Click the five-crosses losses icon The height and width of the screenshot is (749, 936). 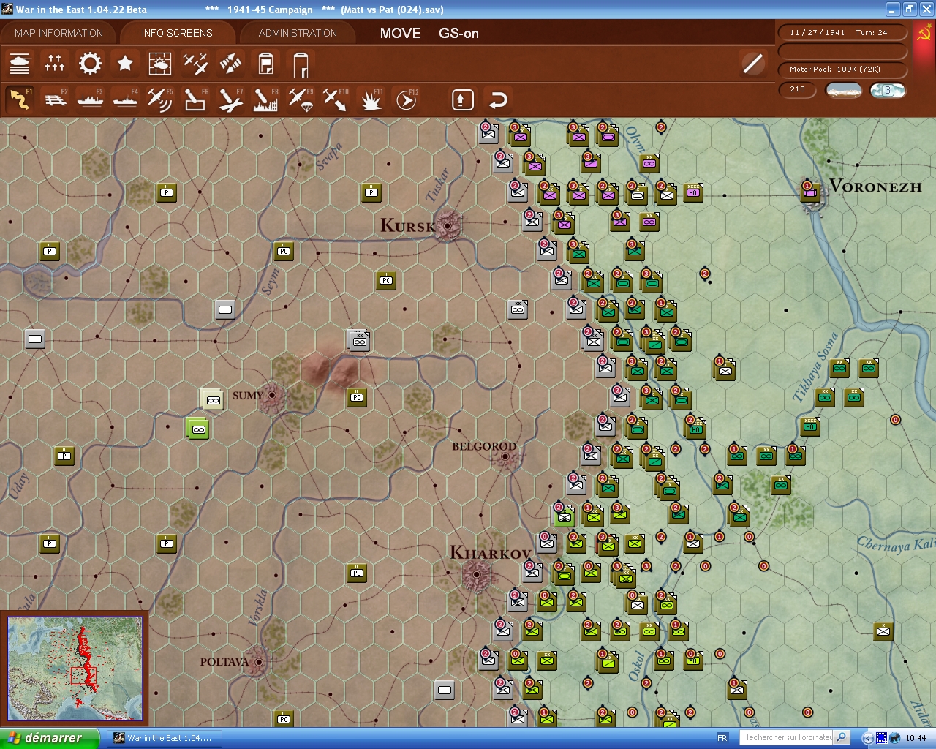pos(55,64)
